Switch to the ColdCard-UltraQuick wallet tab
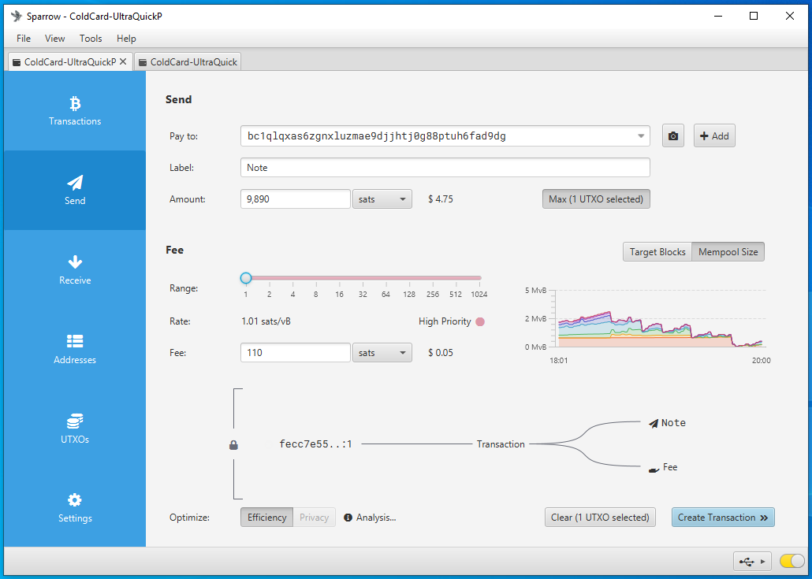The width and height of the screenshot is (812, 579). [x=188, y=61]
